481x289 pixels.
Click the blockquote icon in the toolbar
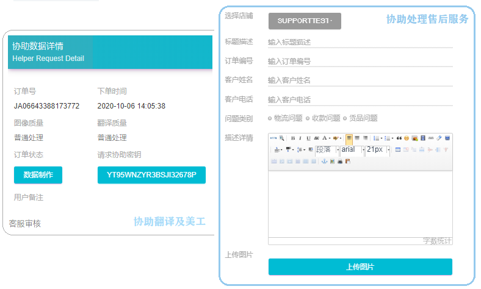[x=399, y=138]
